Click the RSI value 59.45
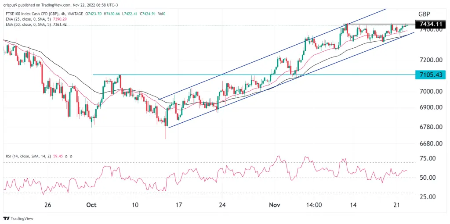 [58, 156]
